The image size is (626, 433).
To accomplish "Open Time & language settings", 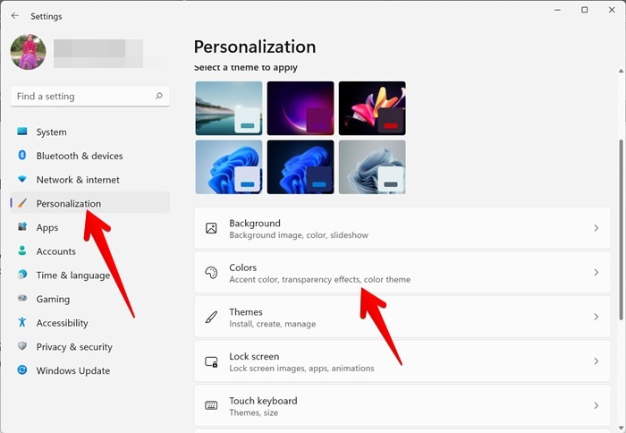I will (x=72, y=276).
